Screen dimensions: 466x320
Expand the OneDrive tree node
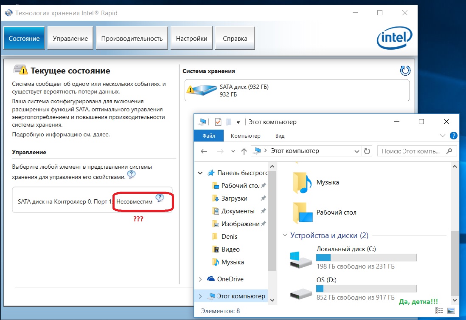[200, 279]
